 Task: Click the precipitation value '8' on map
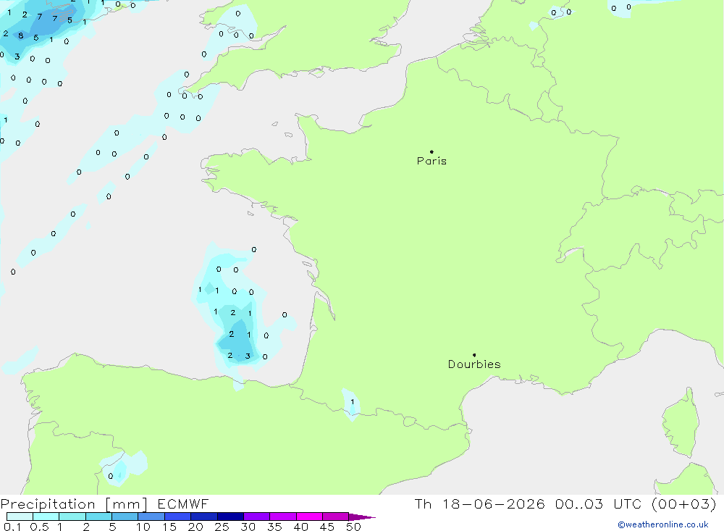[21, 35]
